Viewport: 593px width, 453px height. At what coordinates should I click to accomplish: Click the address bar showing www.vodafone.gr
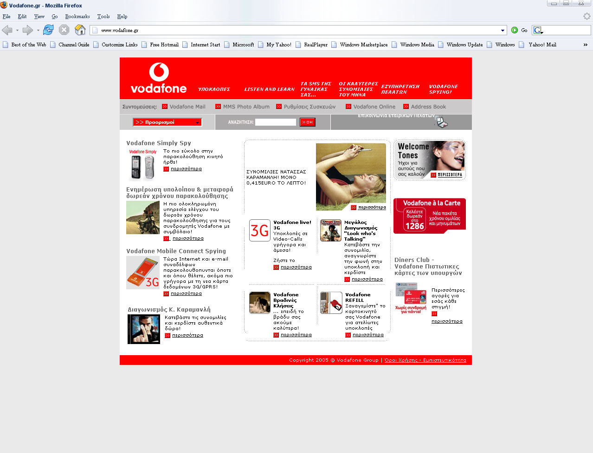pyautogui.click(x=298, y=30)
